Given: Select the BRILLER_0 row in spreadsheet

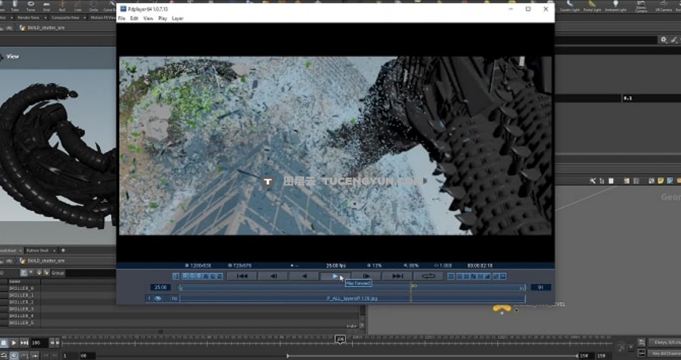Looking at the screenshot, I should pyautogui.click(x=22, y=288).
